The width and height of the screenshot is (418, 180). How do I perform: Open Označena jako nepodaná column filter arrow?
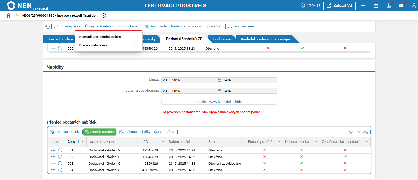click(x=367, y=142)
